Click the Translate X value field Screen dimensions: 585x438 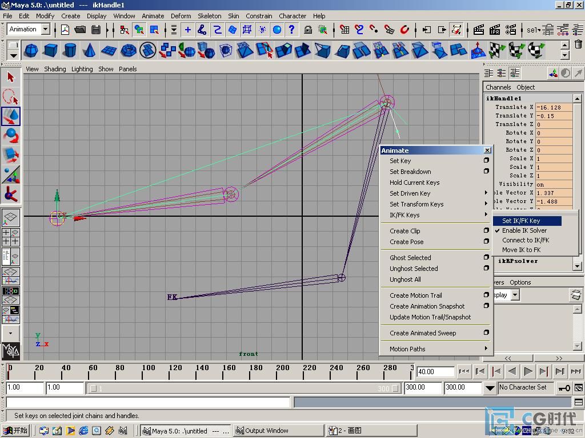pyautogui.click(x=554, y=107)
